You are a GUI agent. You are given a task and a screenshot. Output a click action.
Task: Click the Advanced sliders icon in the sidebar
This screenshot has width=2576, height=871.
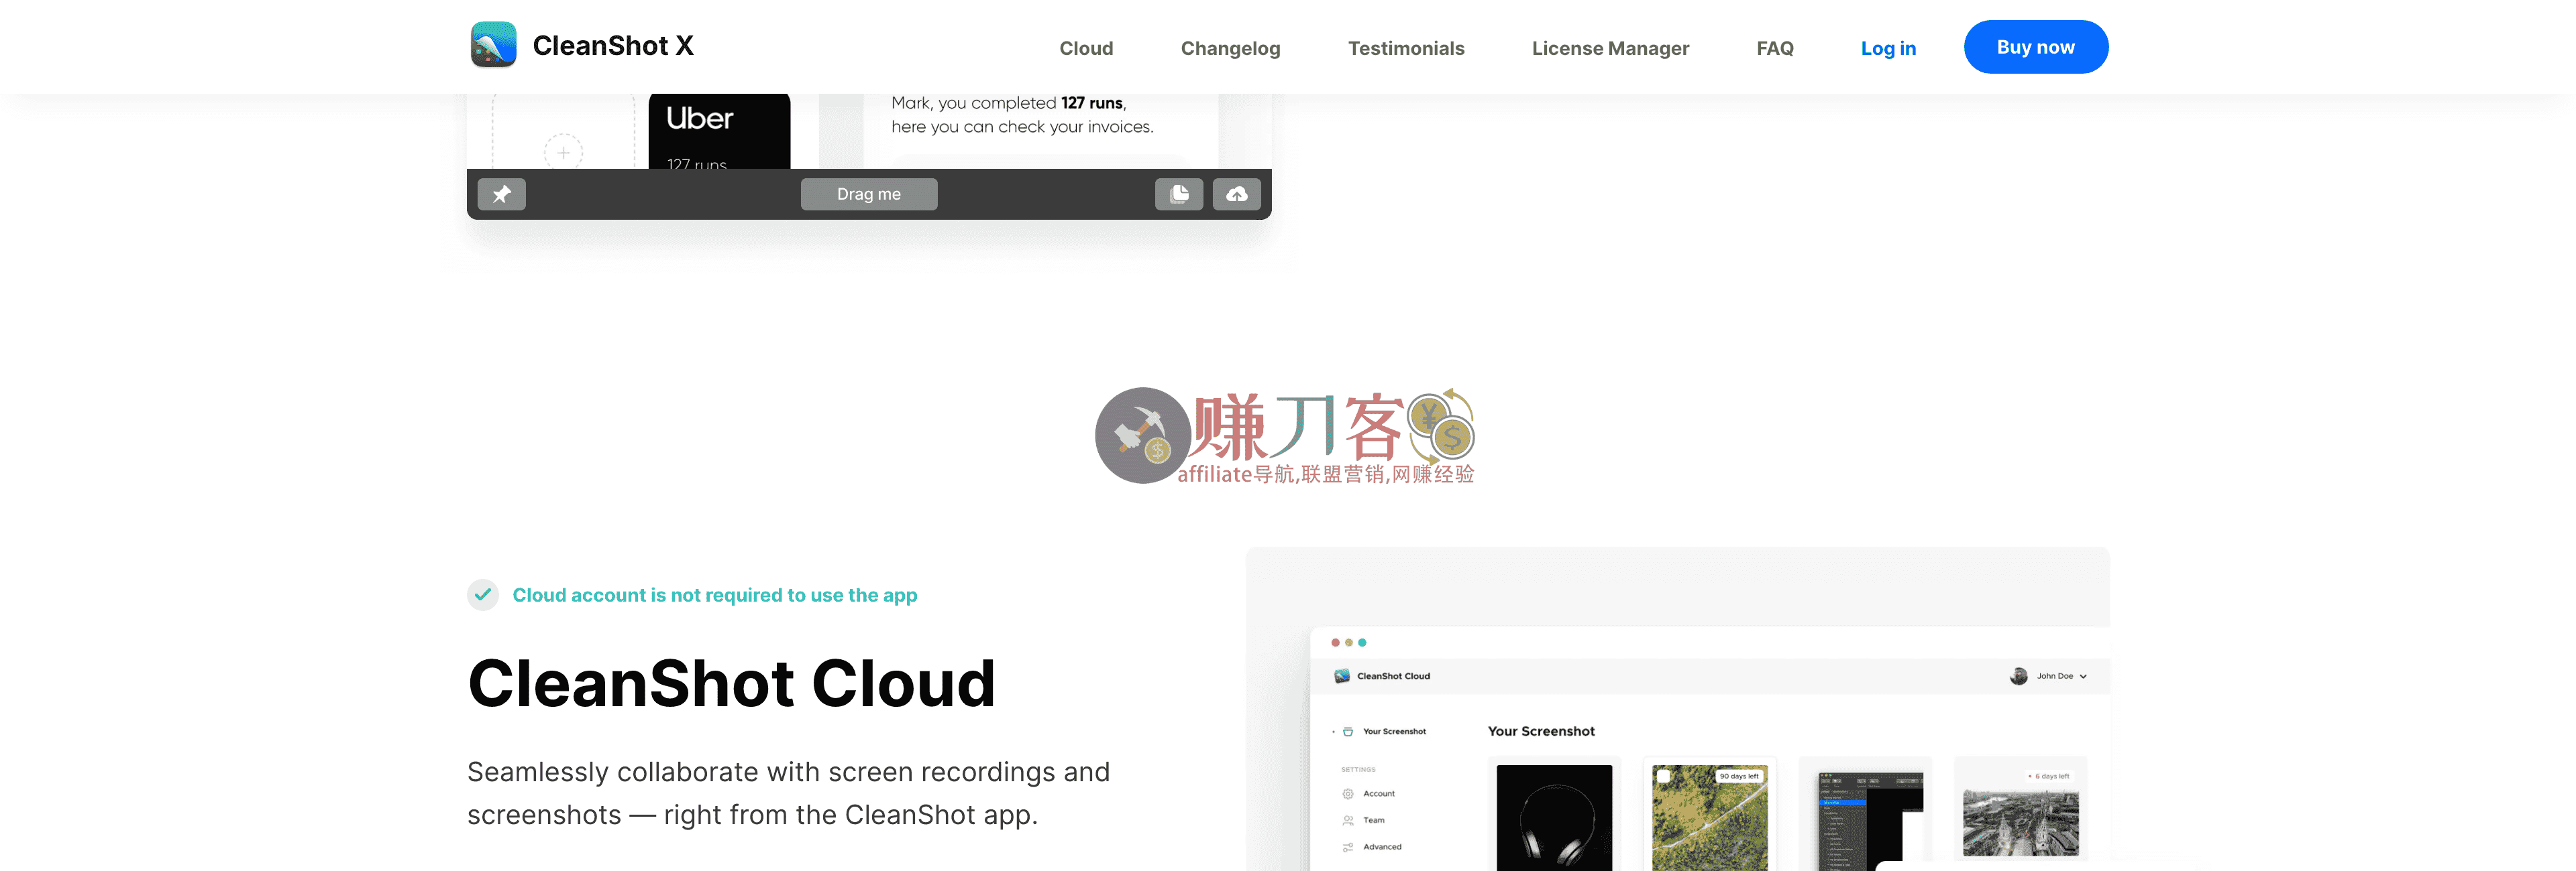coord(1348,847)
